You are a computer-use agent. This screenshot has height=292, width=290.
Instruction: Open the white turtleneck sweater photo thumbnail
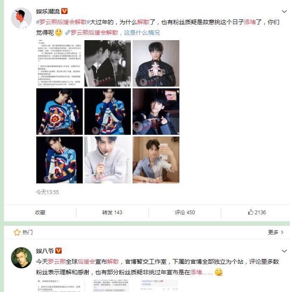coord(108,160)
